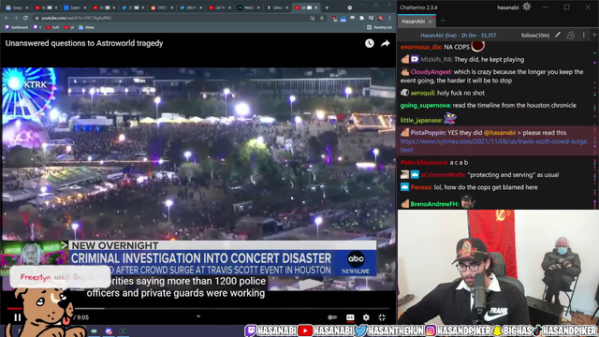
Task: Open the viewer list icon in Chatterino
Action: [x=570, y=36]
